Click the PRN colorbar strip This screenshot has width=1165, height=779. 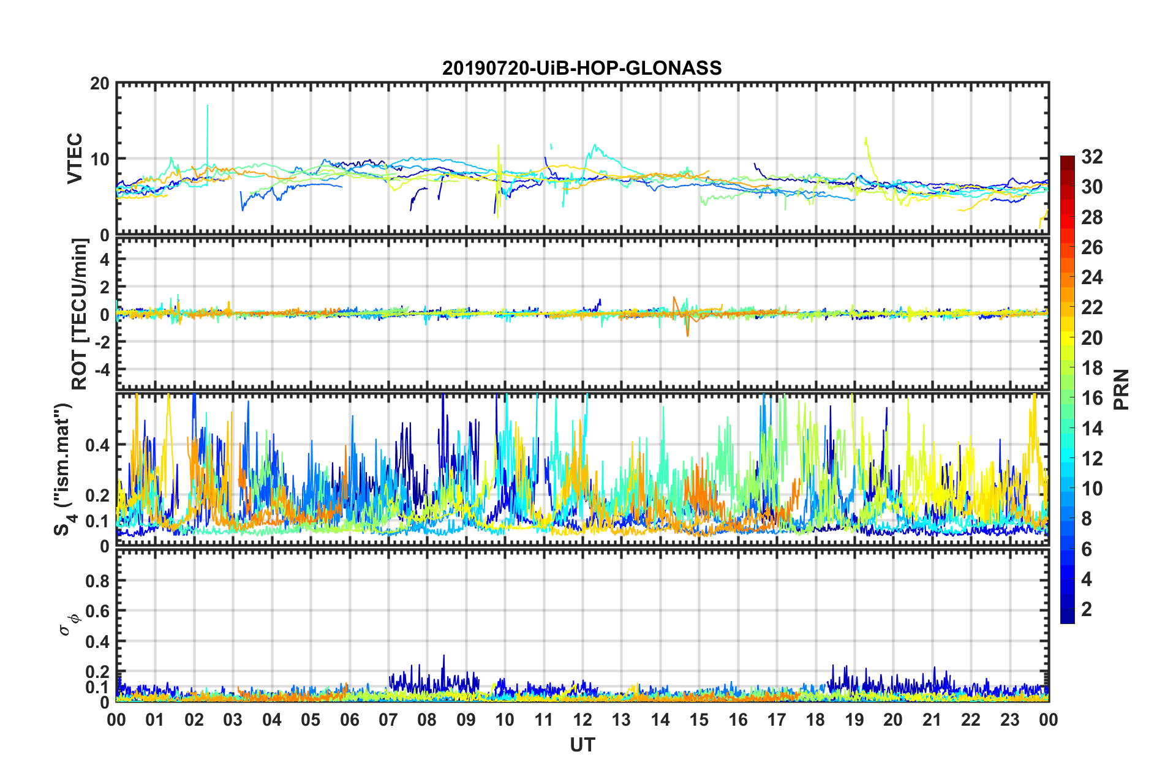[x=1068, y=389]
